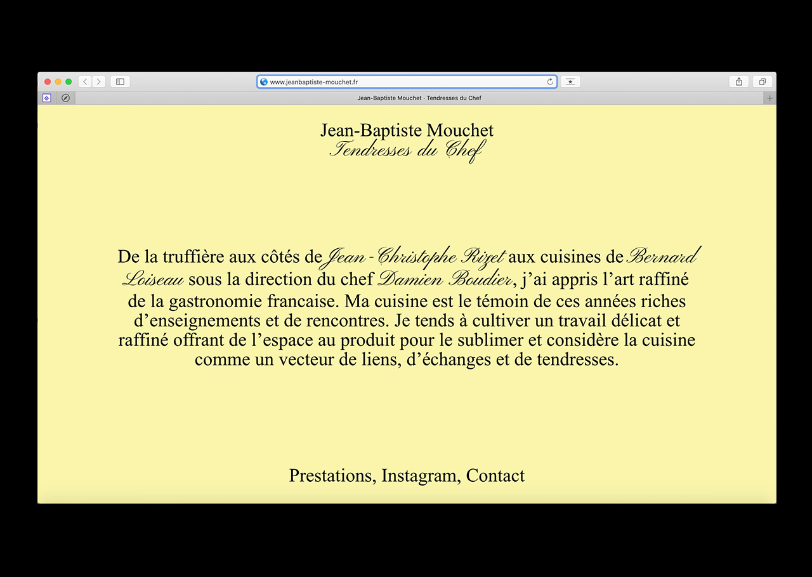812x577 pixels.
Task: Click the Tendresses du Chef script subtitle
Action: (407, 150)
